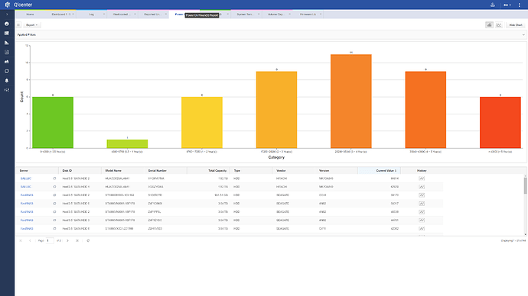Open the sidebar bell notifications icon
The image size is (528, 296).
point(7,81)
